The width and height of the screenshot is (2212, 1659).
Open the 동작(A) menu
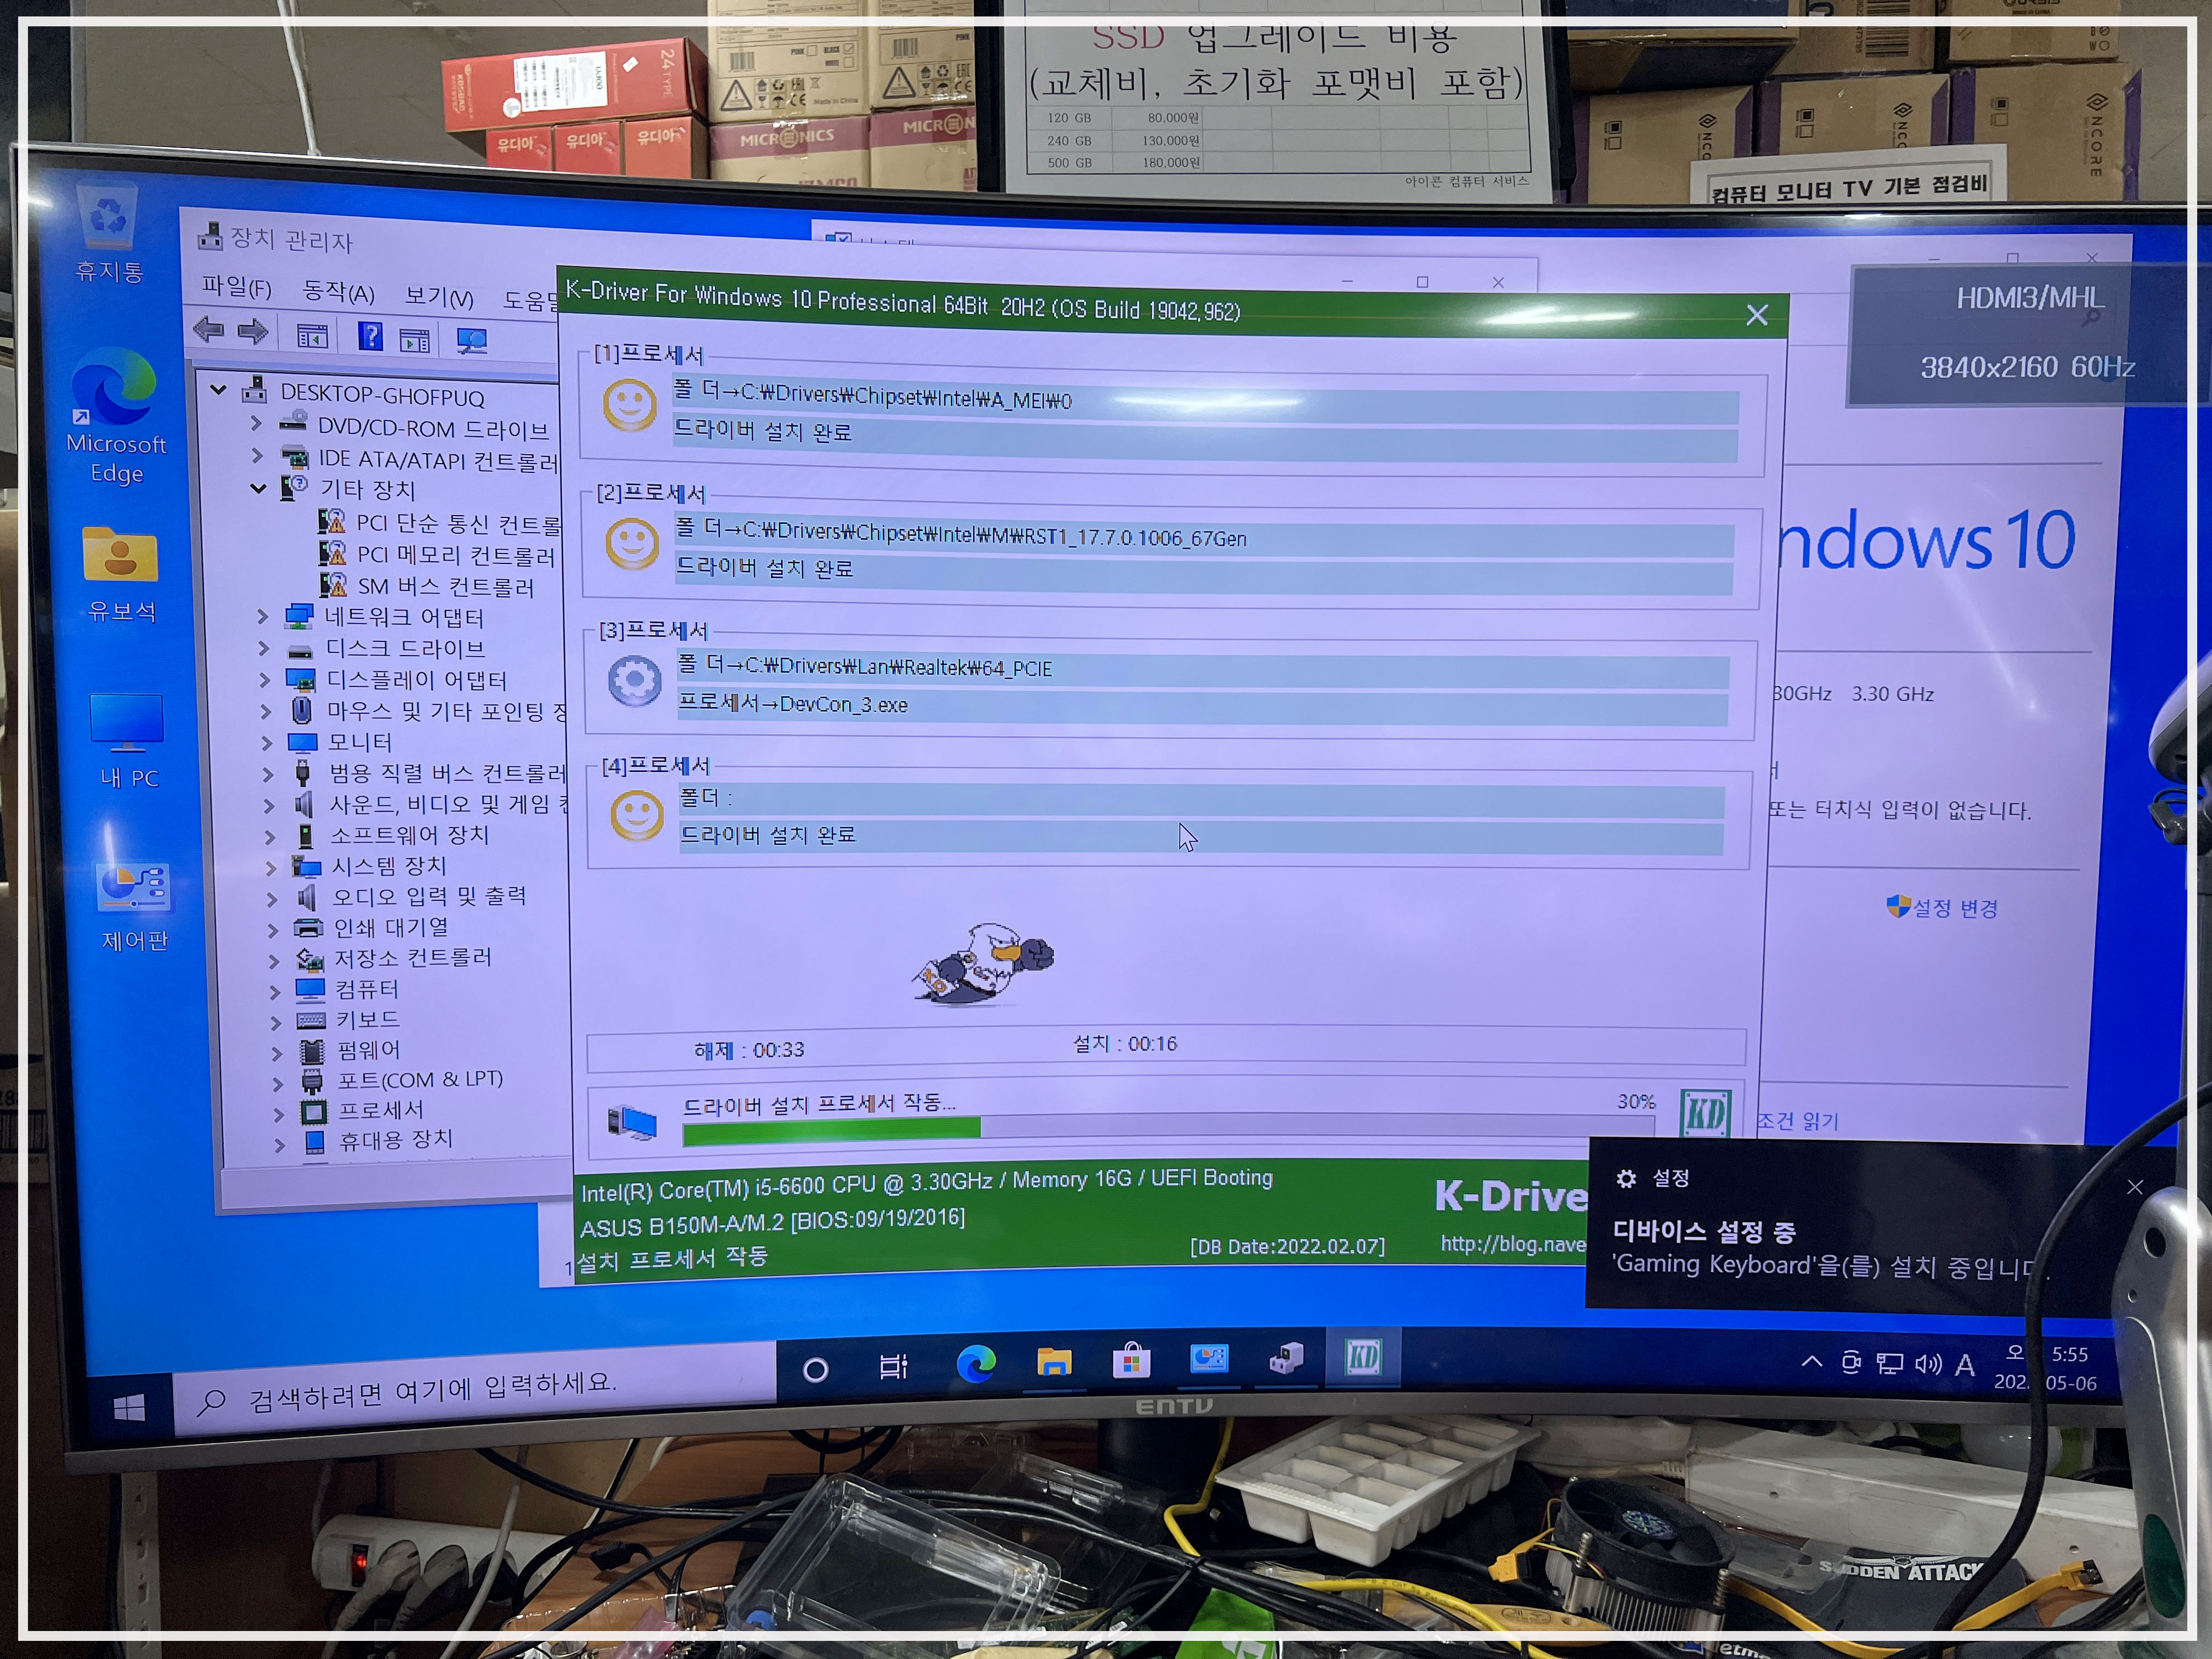pos(338,292)
